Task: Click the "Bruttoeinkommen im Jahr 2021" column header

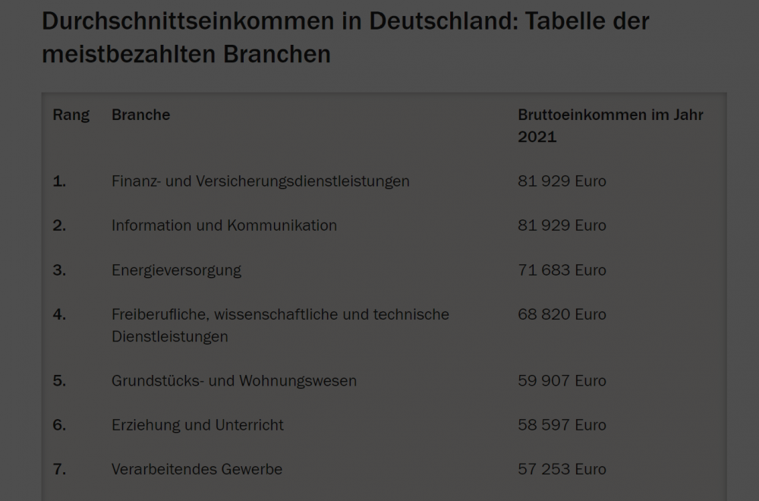Action: tap(610, 126)
